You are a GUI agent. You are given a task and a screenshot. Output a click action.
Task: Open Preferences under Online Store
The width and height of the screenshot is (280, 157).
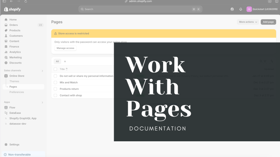click(16, 92)
